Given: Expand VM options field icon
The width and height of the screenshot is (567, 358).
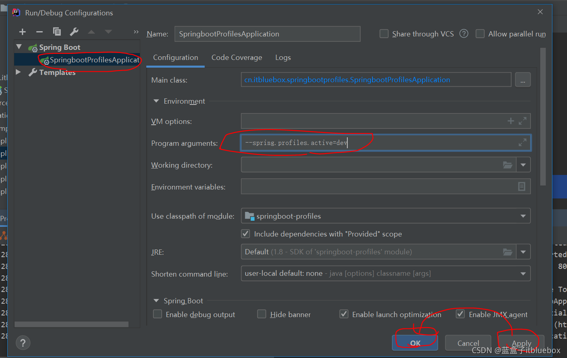Looking at the screenshot, I should tap(523, 121).
